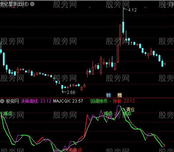This screenshot has height=152, width=174.
Task: Open dropdown next to 世纪星源(日线) title
Action: (32, 4)
